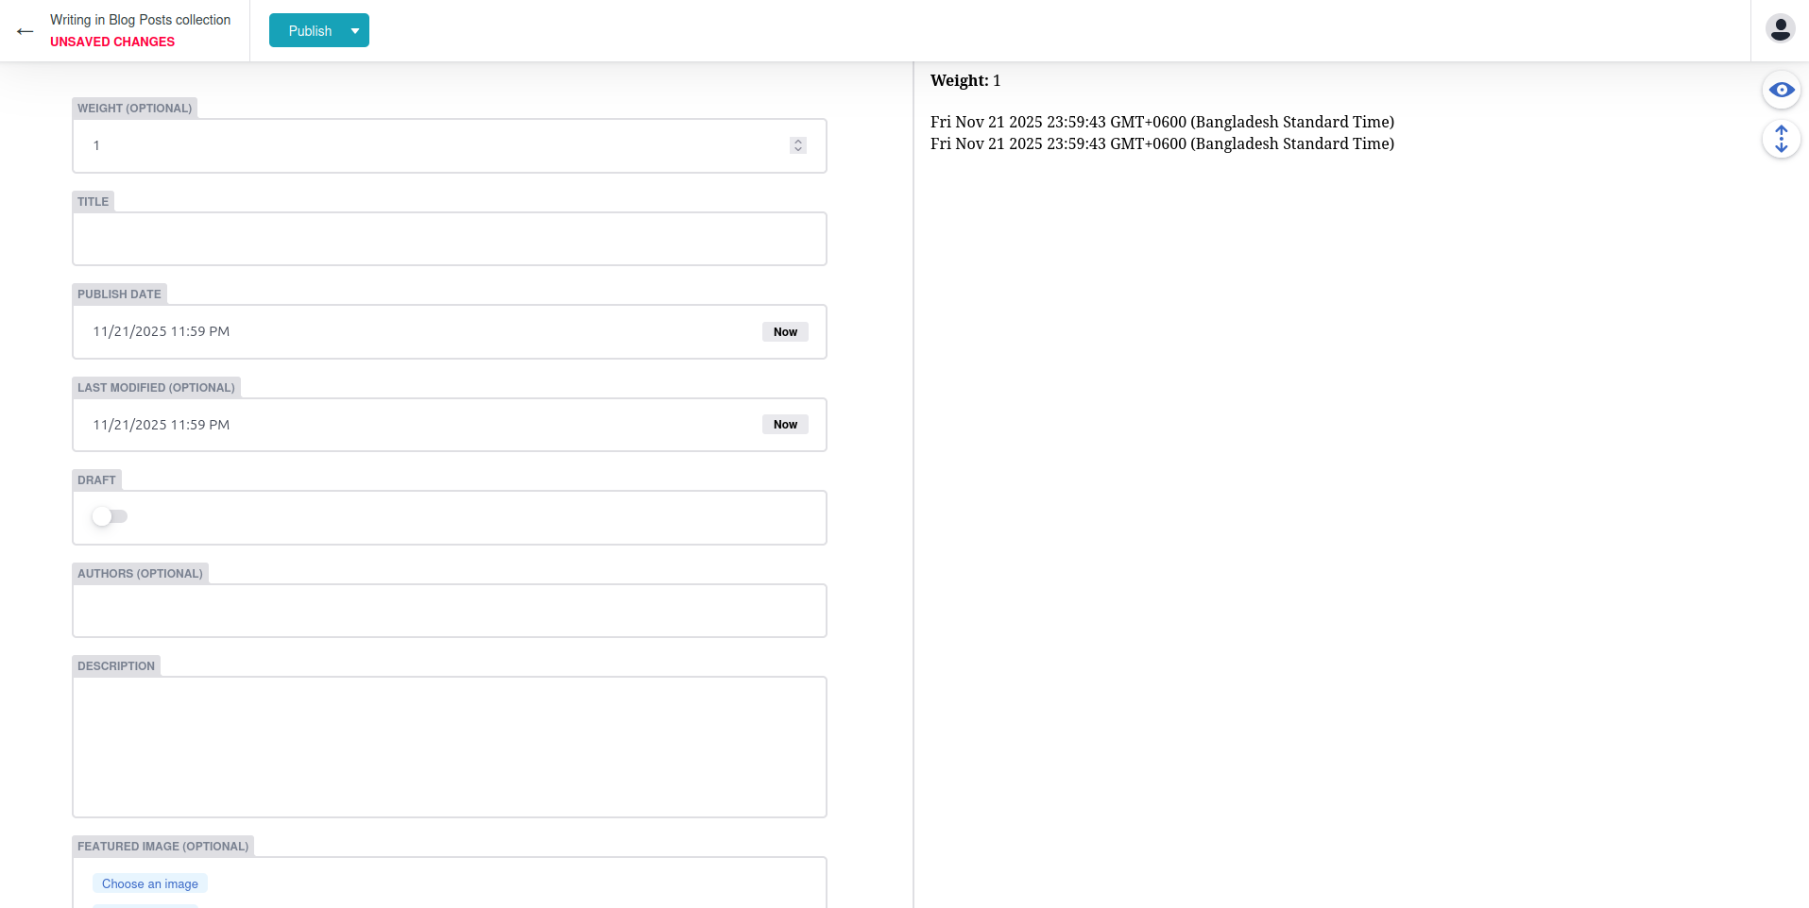
Task: Set Last Modified using Now button
Action: tap(785, 425)
